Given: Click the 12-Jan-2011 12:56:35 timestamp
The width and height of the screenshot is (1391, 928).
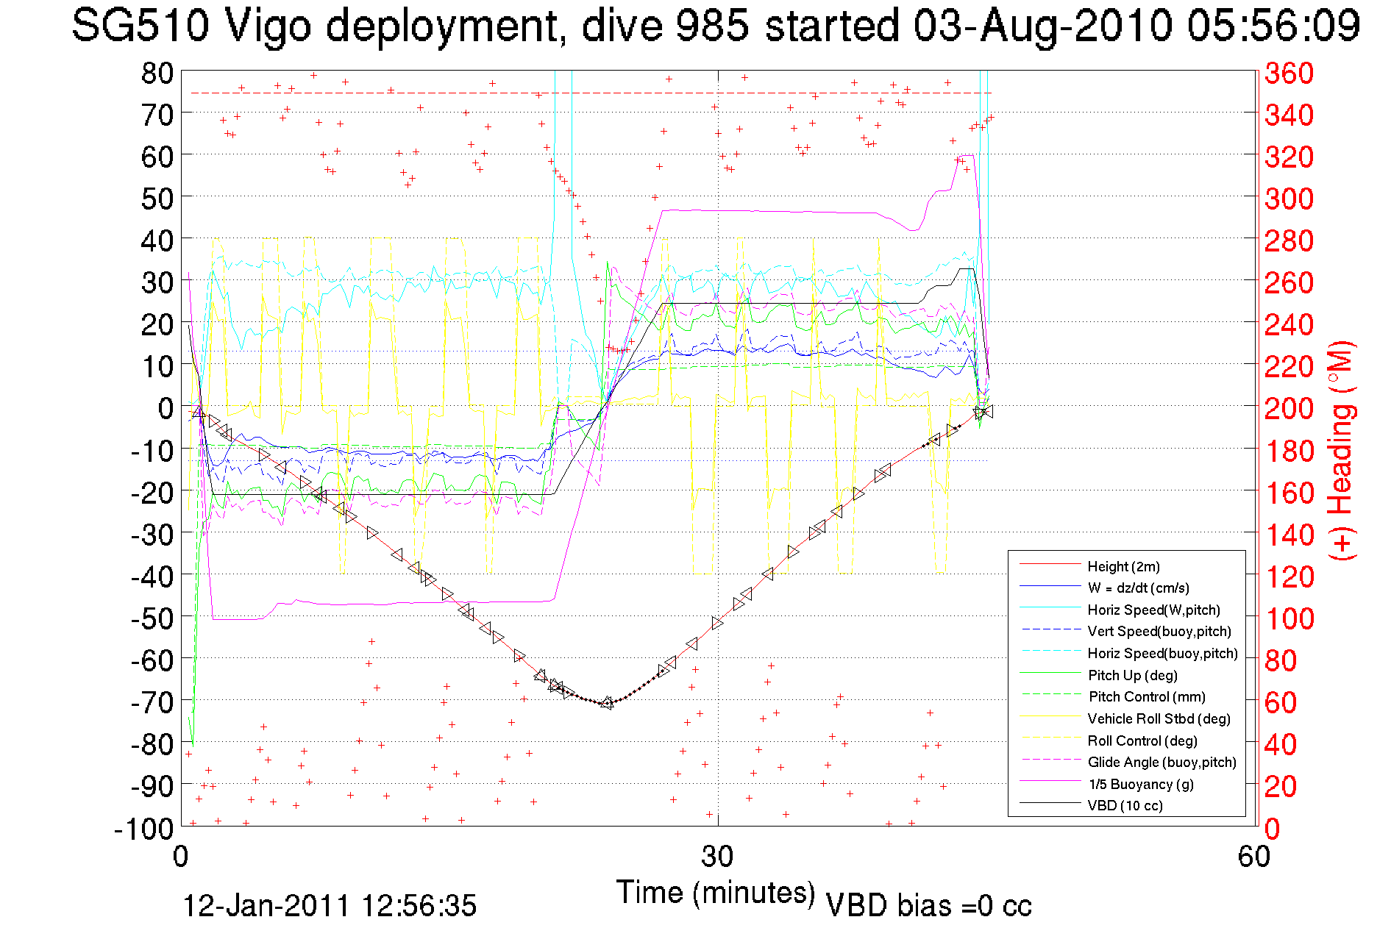Looking at the screenshot, I should (329, 906).
